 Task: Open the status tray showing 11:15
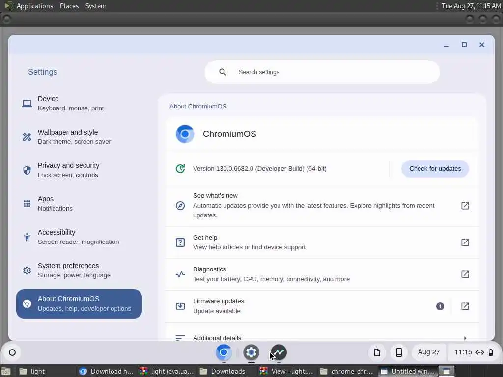[474, 352]
